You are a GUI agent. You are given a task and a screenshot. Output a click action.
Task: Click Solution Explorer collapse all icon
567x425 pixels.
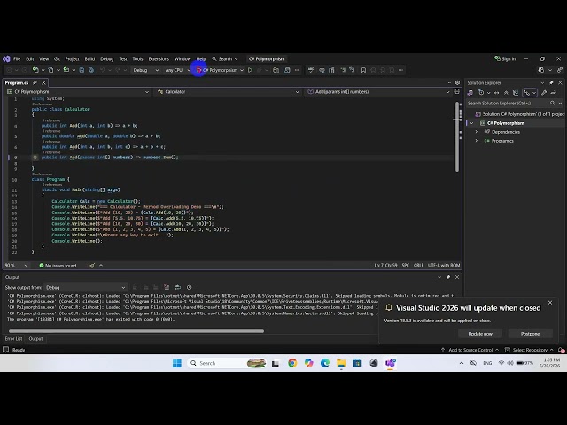(506, 93)
